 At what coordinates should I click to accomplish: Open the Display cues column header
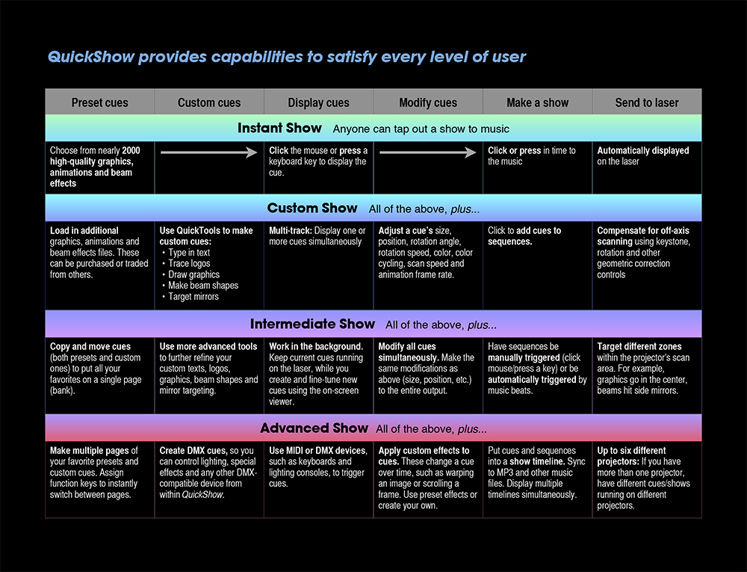click(318, 102)
